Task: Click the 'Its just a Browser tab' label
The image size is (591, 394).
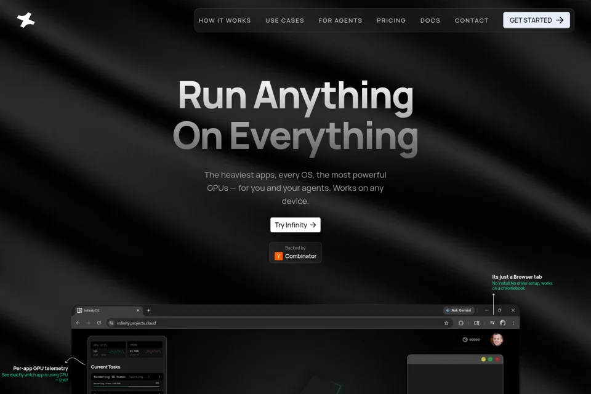Action: click(x=517, y=277)
